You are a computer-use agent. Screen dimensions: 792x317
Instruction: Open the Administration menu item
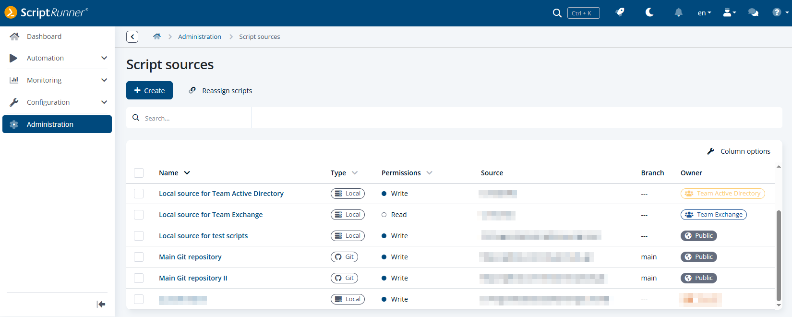[57, 124]
